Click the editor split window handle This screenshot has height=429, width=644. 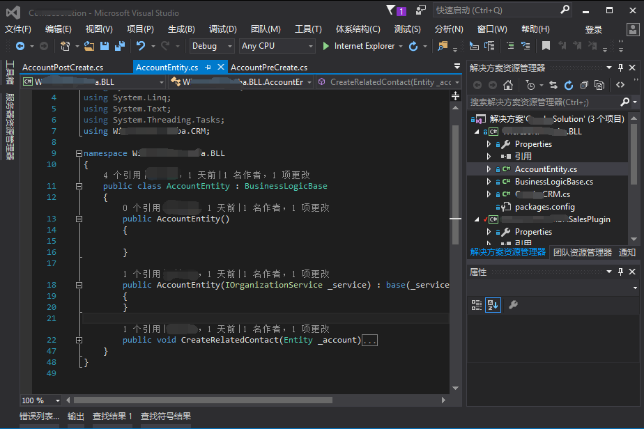coord(456,95)
